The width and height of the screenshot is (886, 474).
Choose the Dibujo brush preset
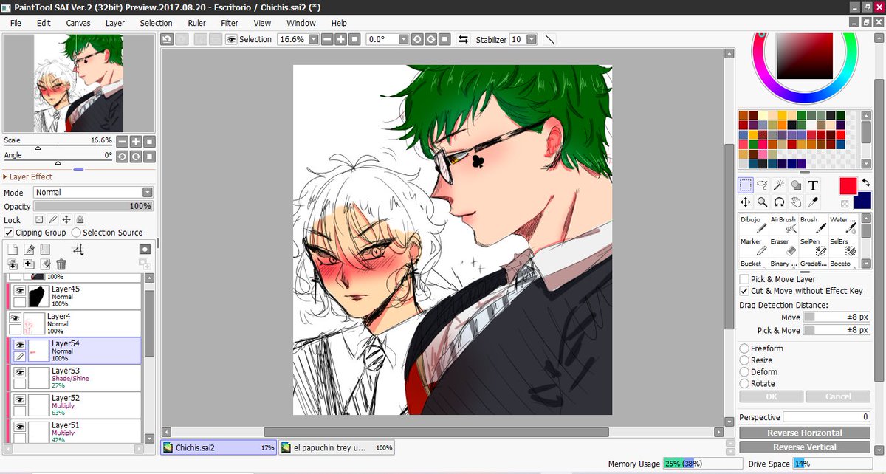[x=753, y=225]
